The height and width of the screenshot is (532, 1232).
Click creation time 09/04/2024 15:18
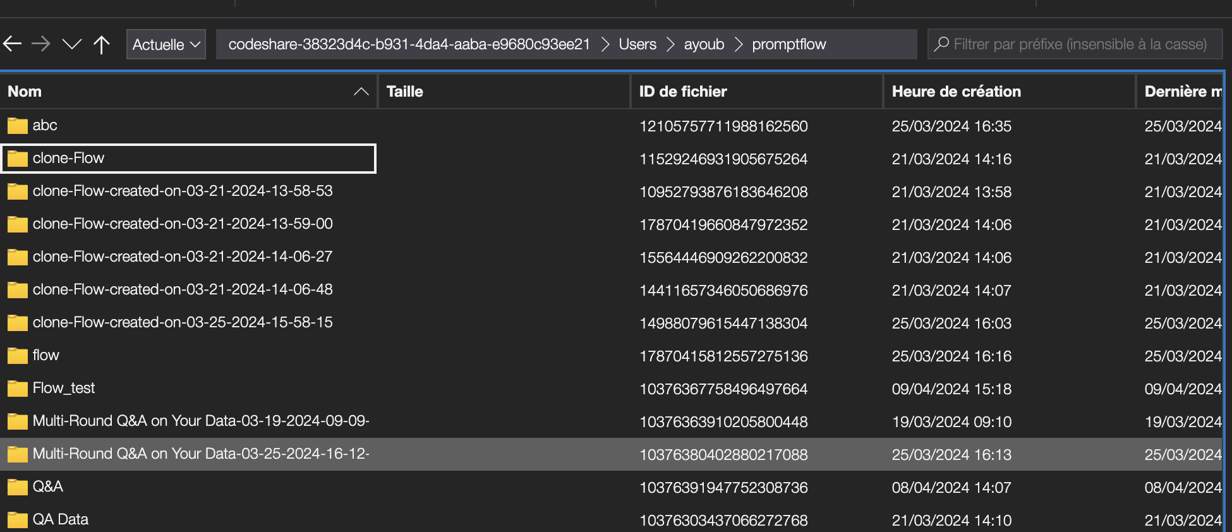[951, 389]
